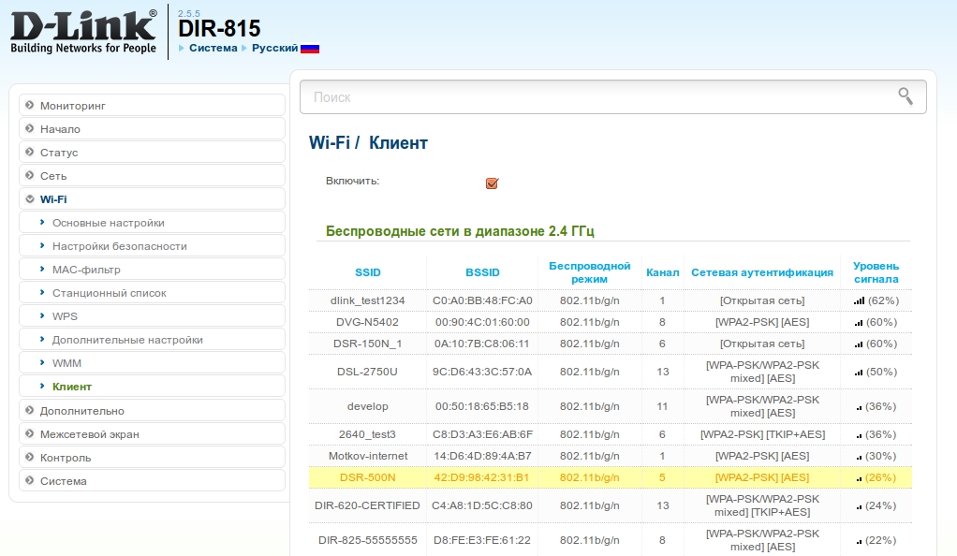The width and height of the screenshot is (957, 556).
Task: Click the Russian flag language icon
Action: pos(310,48)
